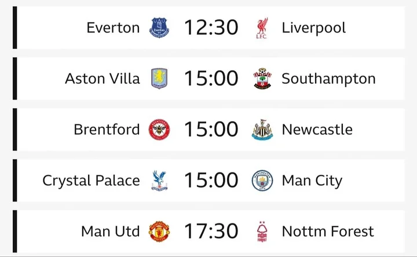Select the Southampton club crest
Viewport: 417px width, 257px height.
(262, 78)
